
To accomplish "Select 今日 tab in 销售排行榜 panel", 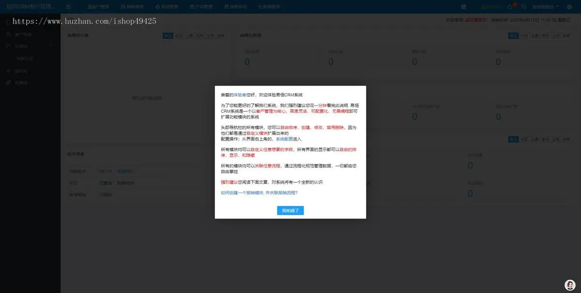I will [179, 36].
